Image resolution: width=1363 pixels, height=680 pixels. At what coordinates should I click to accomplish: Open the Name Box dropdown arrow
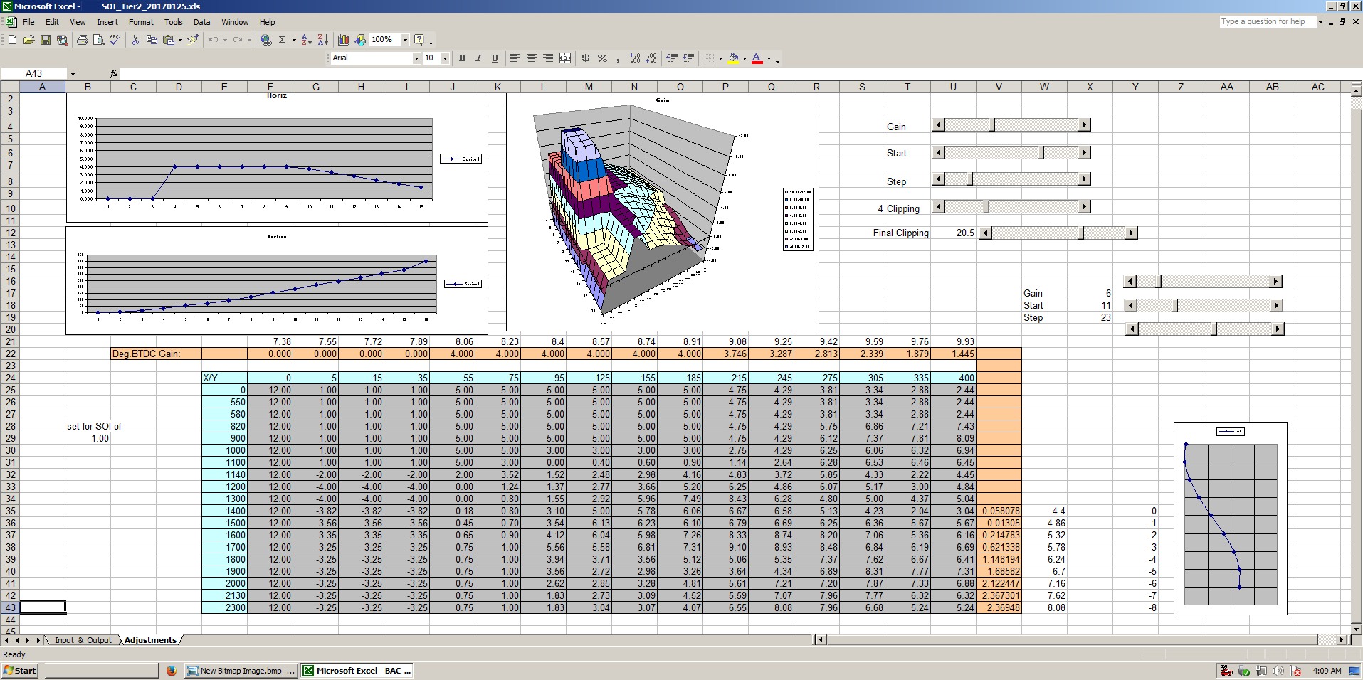(73, 73)
